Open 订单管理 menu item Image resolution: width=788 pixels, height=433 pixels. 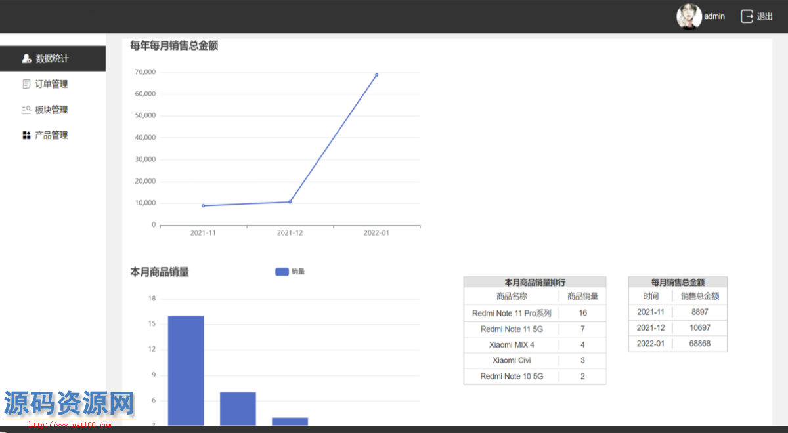[53, 84]
